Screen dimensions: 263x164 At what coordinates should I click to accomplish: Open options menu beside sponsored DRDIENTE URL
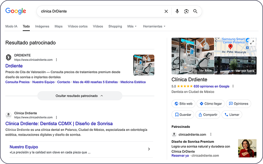tap(57, 60)
